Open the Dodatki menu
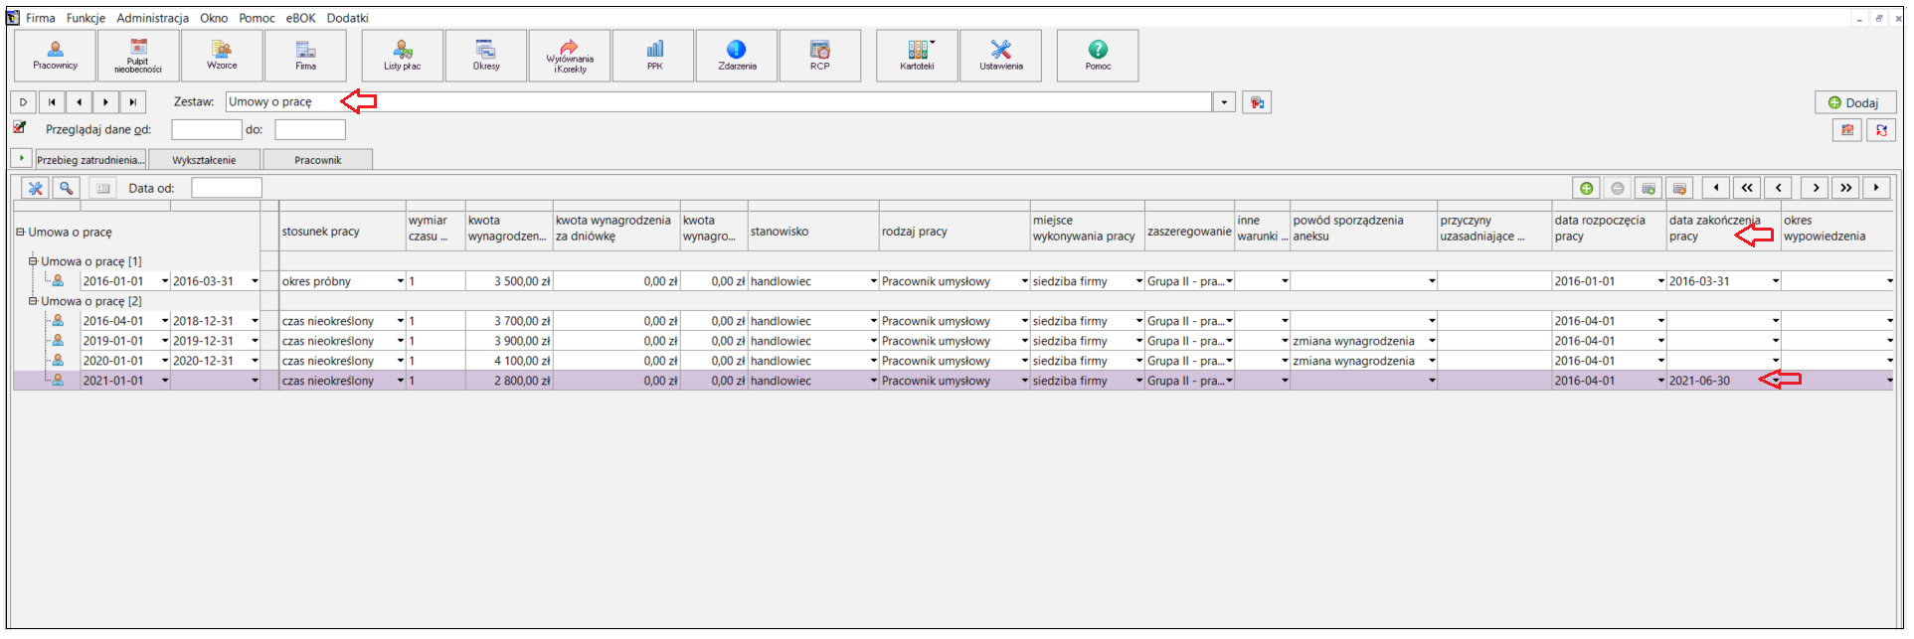This screenshot has height=639, width=1914. 348,18
